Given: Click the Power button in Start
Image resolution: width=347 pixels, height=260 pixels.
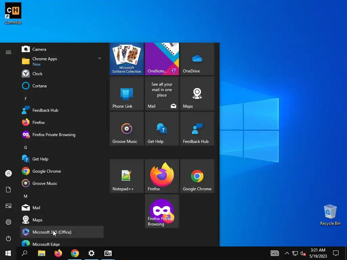Looking at the screenshot, I should 8,238.
